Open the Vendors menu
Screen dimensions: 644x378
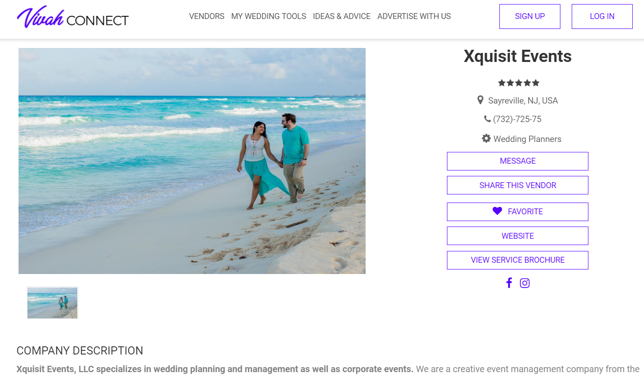point(207,16)
